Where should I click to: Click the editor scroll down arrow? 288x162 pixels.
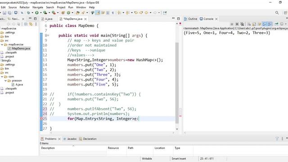point(177,129)
